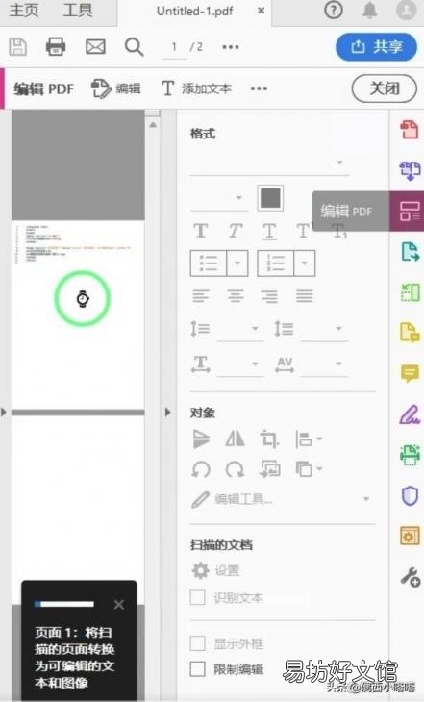Screen dimensions: 424x702
Task: Click the 关闭 button
Action: [x=385, y=88]
